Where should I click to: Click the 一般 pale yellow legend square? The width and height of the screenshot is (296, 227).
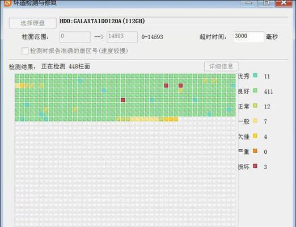[255, 120]
